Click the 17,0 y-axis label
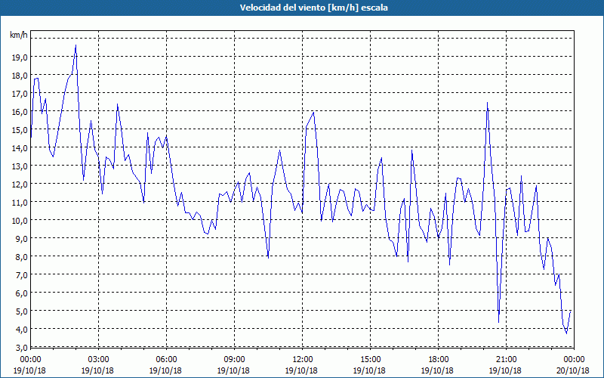This screenshot has height=378, width=604. point(20,93)
